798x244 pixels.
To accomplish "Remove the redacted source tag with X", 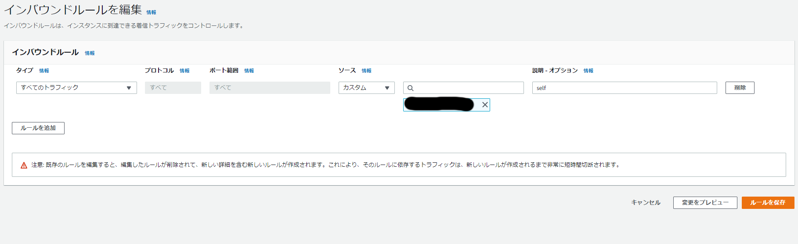I will click(485, 105).
